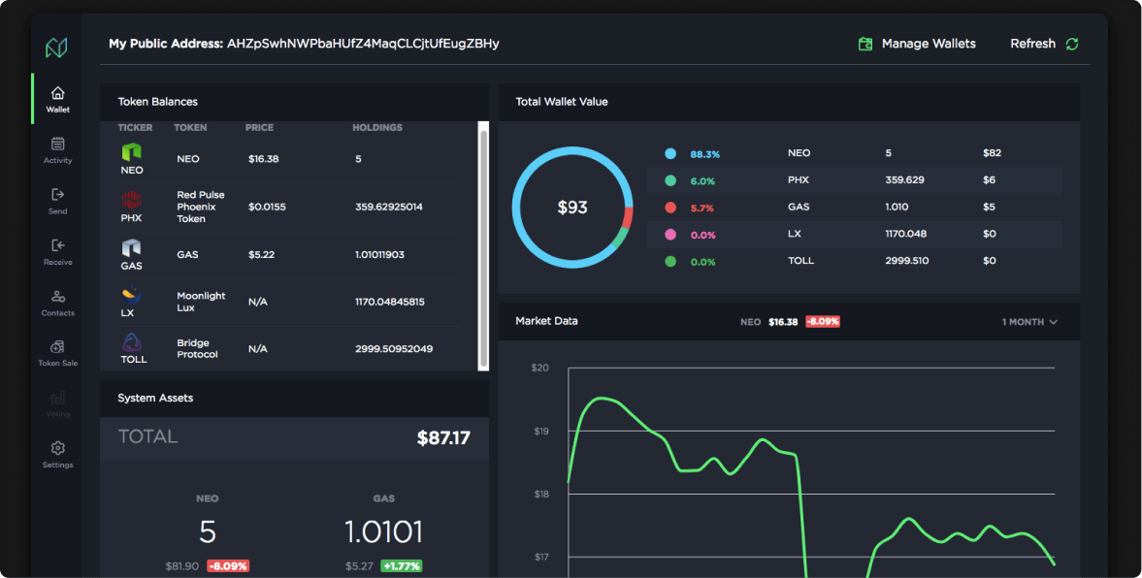Click the public address text
The height and width of the screenshot is (578, 1142).
pos(363,44)
